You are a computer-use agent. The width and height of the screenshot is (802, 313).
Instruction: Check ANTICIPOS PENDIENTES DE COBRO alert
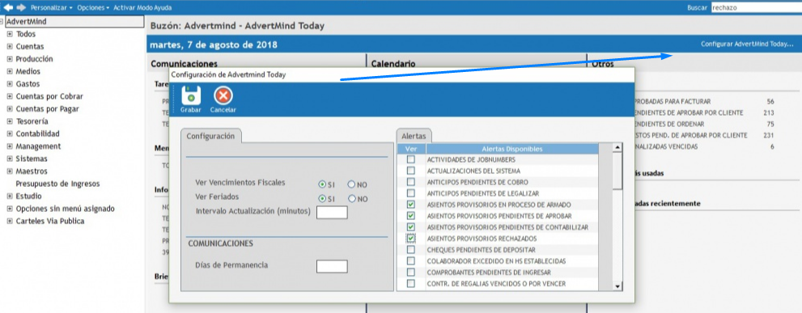point(411,182)
